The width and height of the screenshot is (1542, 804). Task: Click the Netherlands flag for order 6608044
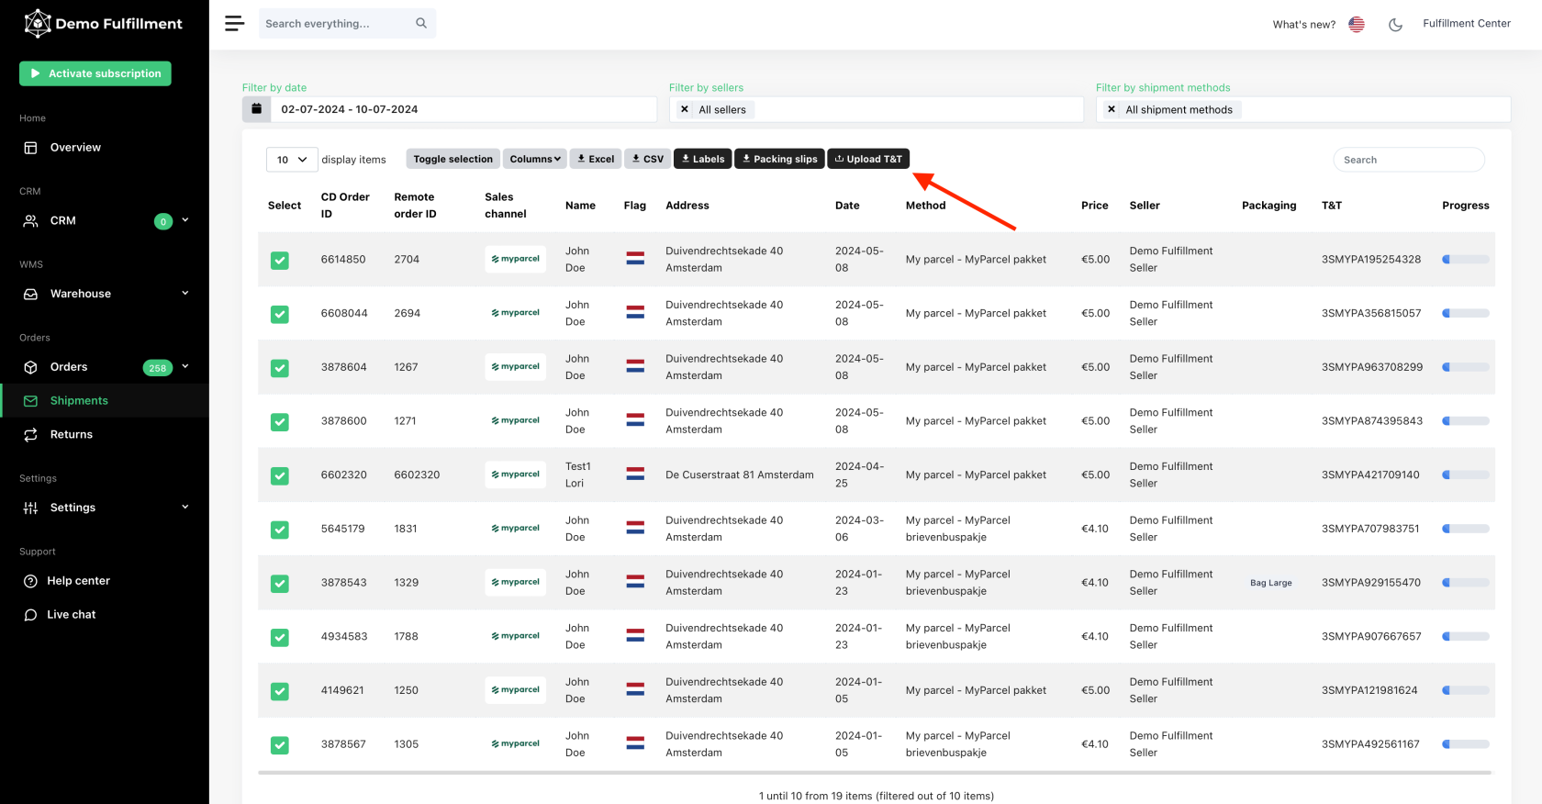tap(635, 312)
